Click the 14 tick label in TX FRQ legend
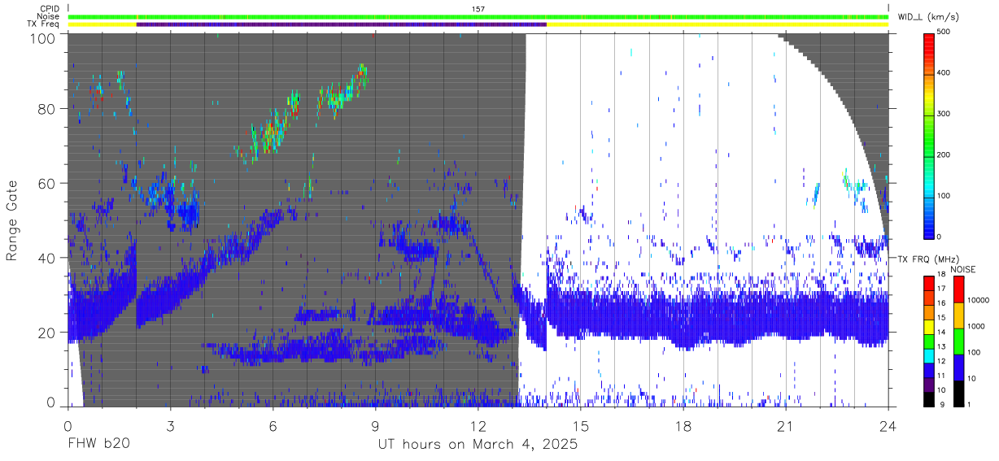999x461 pixels. pos(942,333)
